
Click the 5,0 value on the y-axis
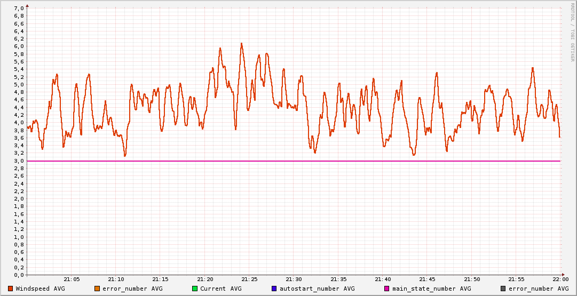point(19,85)
